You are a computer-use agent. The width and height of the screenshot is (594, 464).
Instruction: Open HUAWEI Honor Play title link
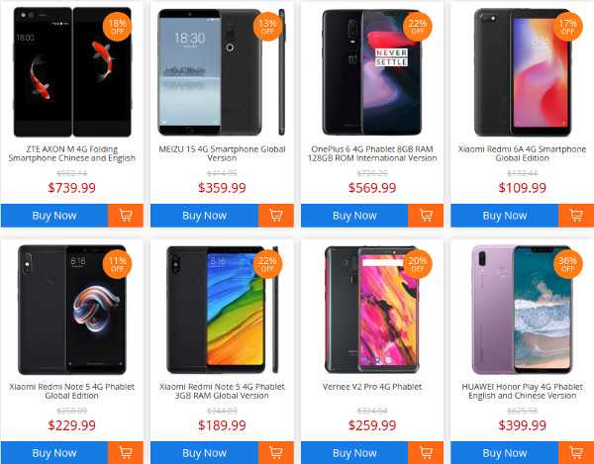522,391
